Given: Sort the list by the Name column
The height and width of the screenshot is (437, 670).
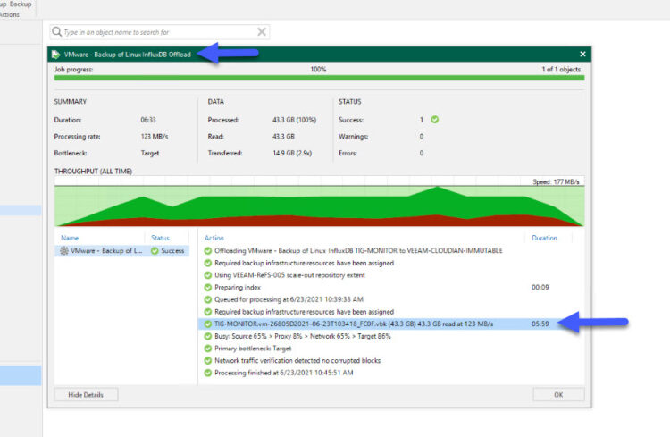Looking at the screenshot, I should click(69, 238).
